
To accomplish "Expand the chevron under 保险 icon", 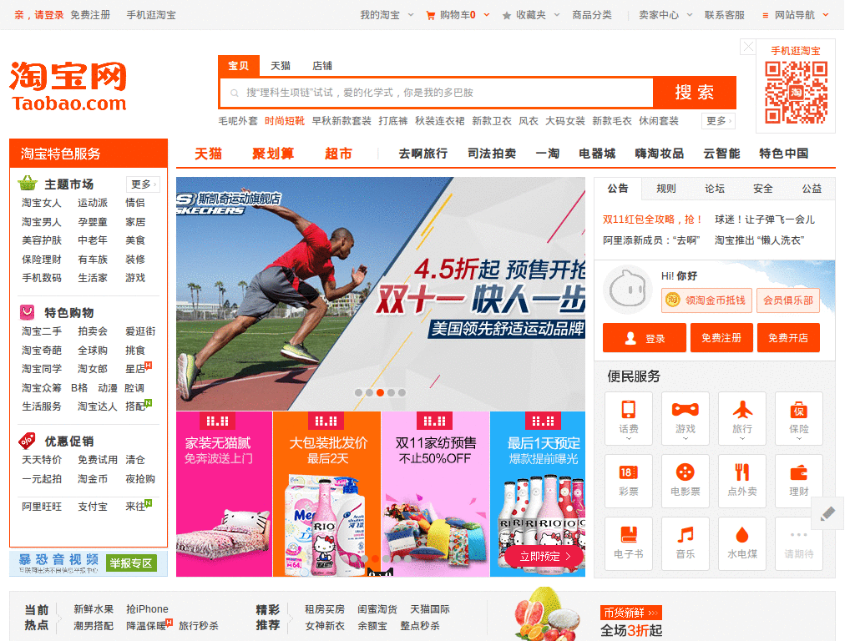I will click(799, 438).
